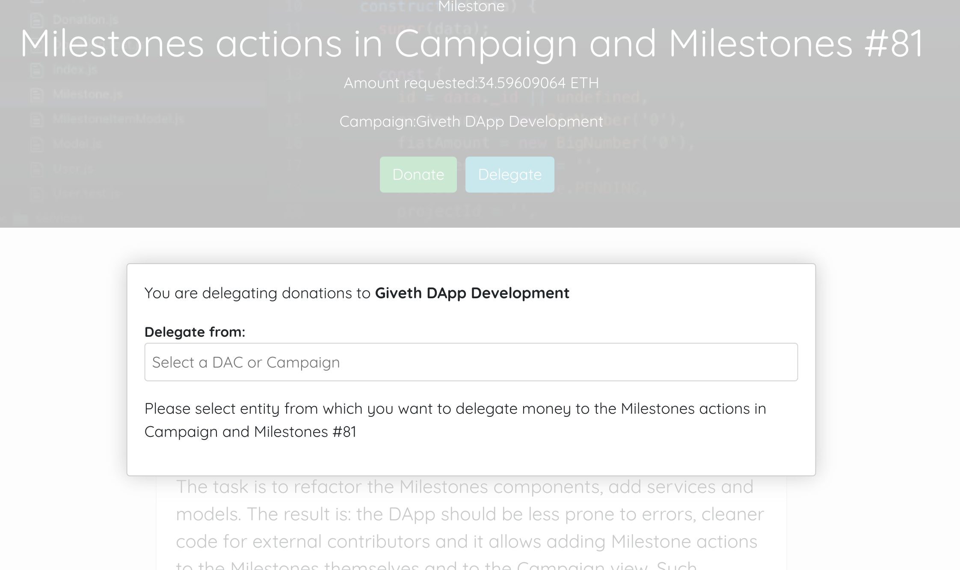Click the Amount requested 34.59609064 ETH text

click(x=471, y=83)
